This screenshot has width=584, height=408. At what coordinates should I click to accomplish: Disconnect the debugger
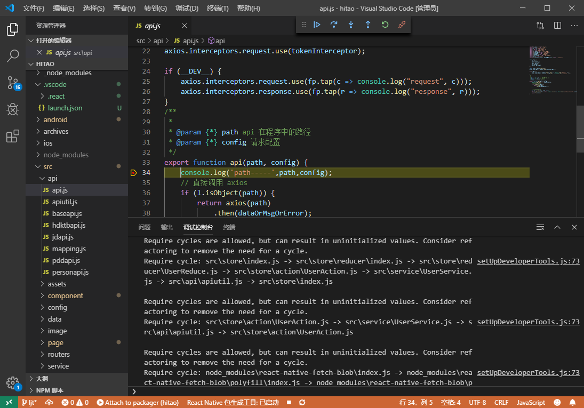click(402, 25)
